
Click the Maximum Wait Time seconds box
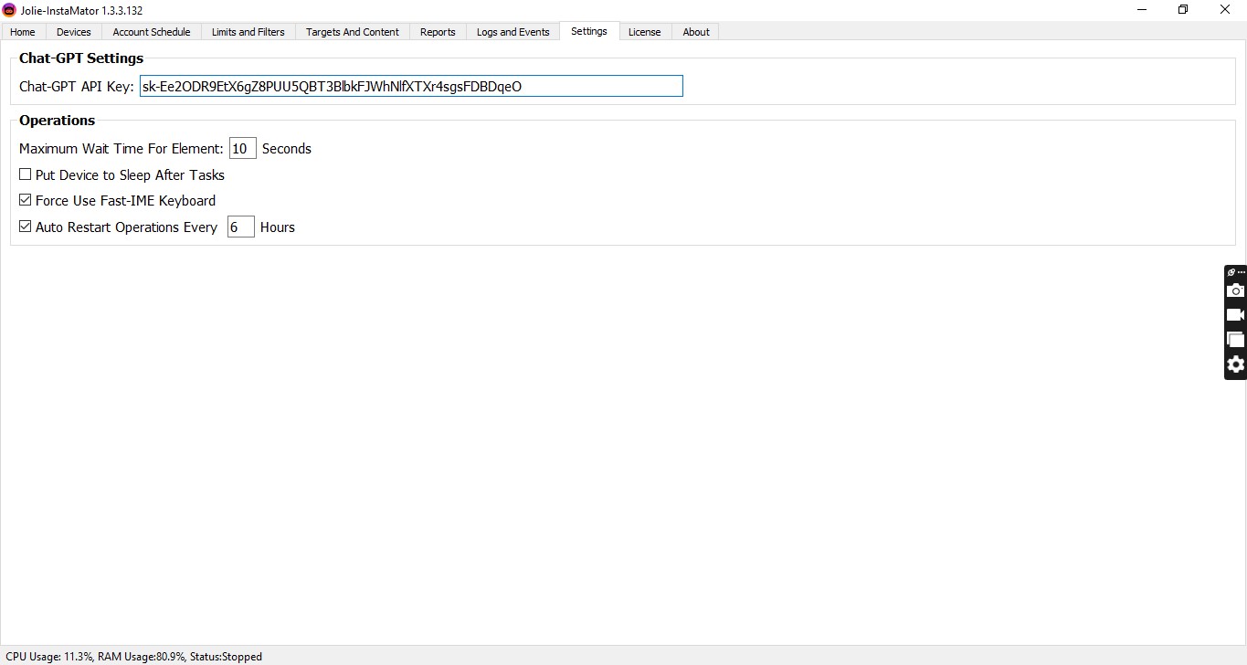[242, 149]
